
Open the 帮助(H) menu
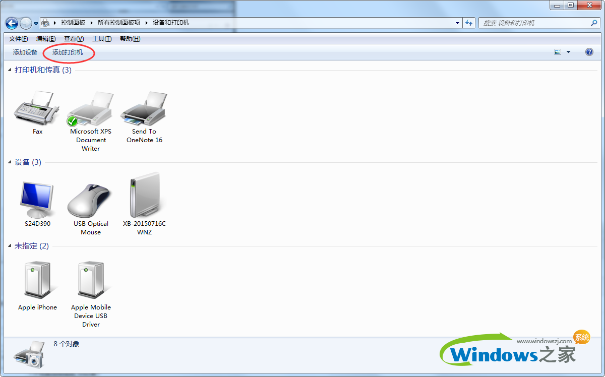coord(130,39)
